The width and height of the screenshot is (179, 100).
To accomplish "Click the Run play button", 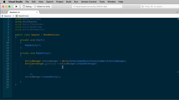I will (17, 6).
